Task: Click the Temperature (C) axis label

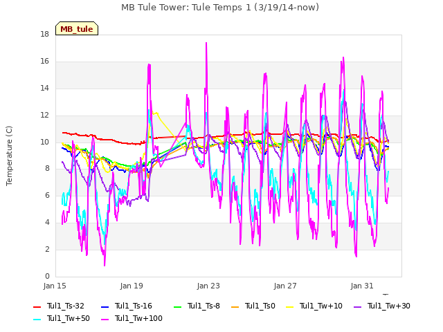Action: coord(9,156)
